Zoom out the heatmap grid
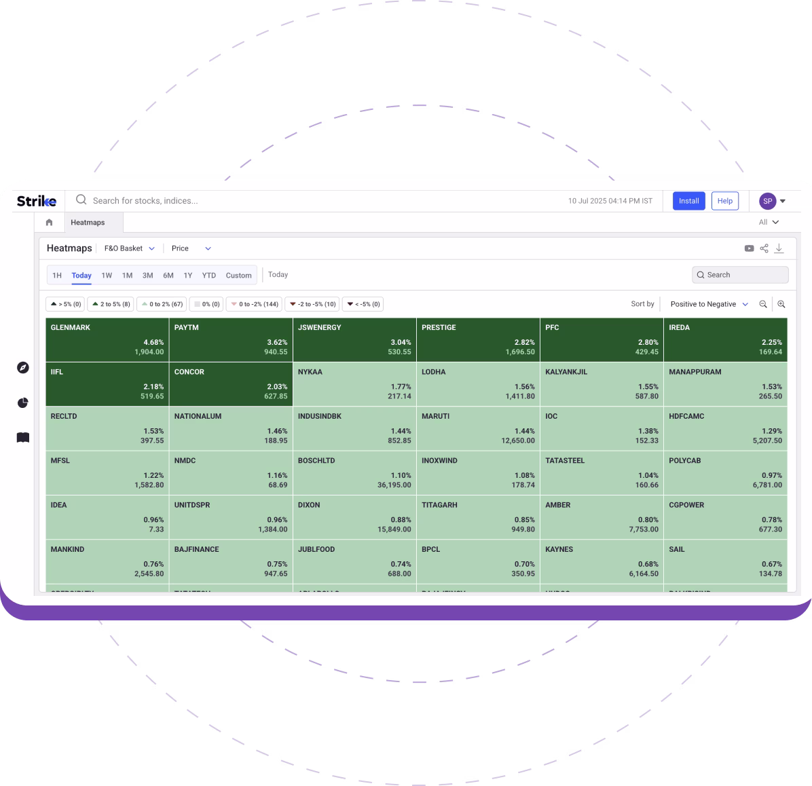The height and width of the screenshot is (786, 812). 763,304
